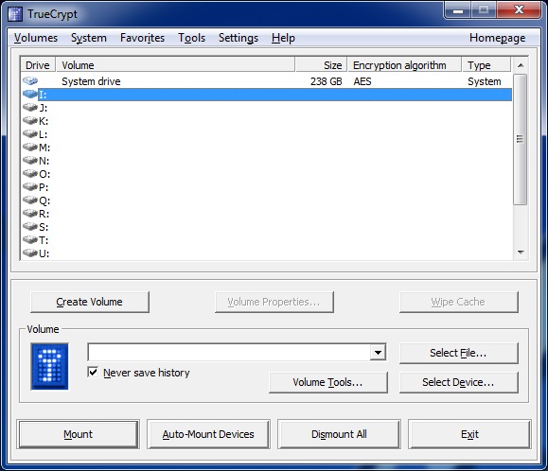
Task: Click the TrueCrypt logo in Volume group
Action: [49, 366]
